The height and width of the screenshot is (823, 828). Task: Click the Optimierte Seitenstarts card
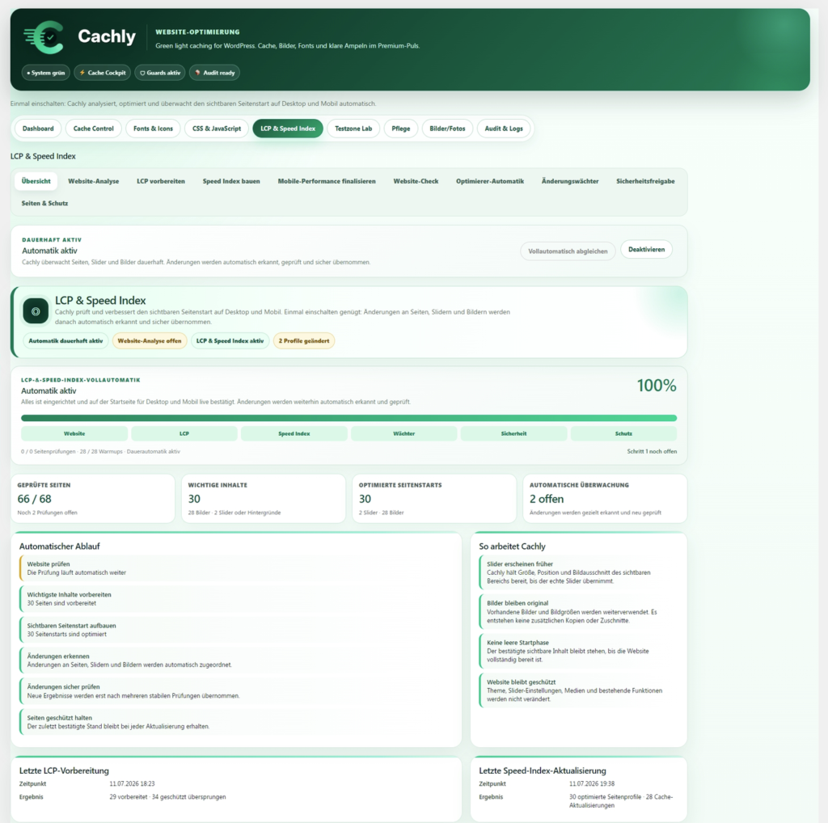point(434,498)
